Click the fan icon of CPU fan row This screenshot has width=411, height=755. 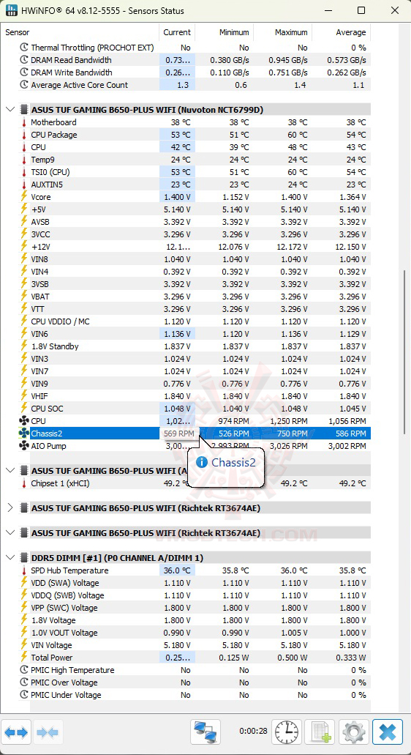point(23,421)
